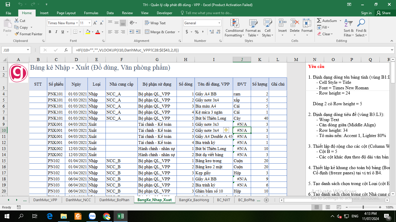This screenshot has height=222, width=396.
Task: Expand the font size dropdown
Action: pos(90,23)
